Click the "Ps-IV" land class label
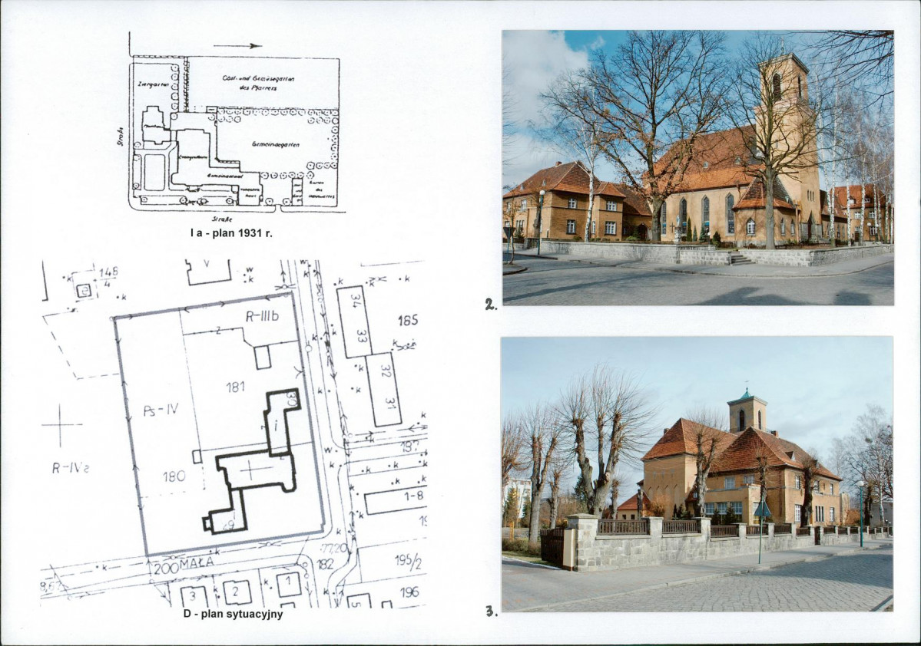 coord(161,410)
